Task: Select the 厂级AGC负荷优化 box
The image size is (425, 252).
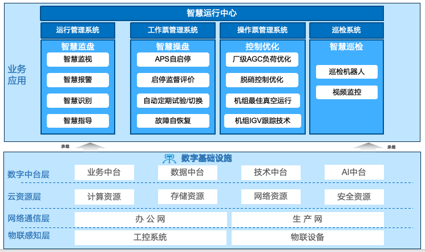Action: pos(262,59)
